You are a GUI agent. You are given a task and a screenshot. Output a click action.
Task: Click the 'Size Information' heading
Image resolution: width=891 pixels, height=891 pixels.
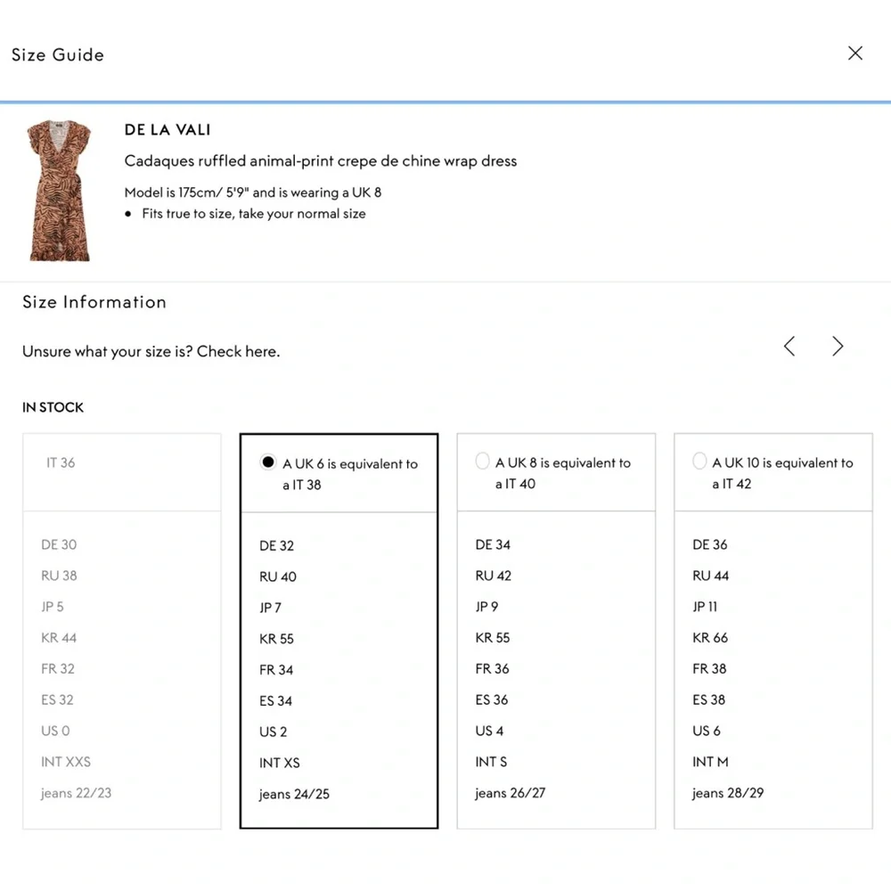[x=94, y=302]
